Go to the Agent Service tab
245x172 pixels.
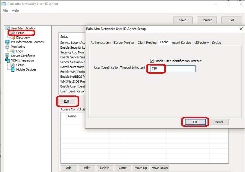click(181, 43)
